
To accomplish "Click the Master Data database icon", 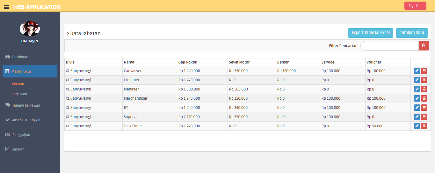I will point(7,71).
